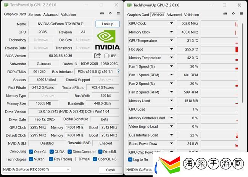Click the refresh icon in Sensors window
The image size is (248, 177).
click(x=233, y=13)
